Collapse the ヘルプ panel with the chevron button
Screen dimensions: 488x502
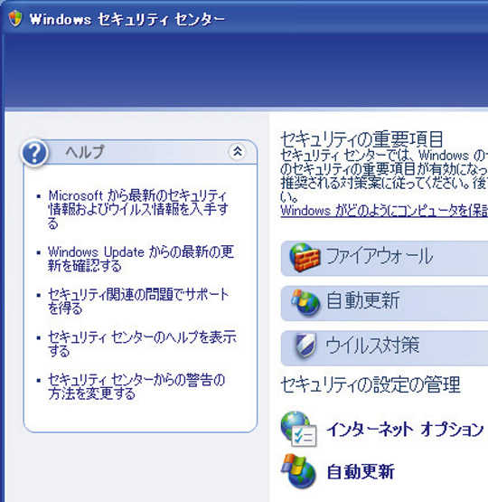tap(238, 151)
